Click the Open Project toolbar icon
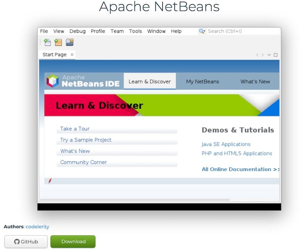Image resolution: width=302 pixels, height=249 pixels. click(x=70, y=42)
